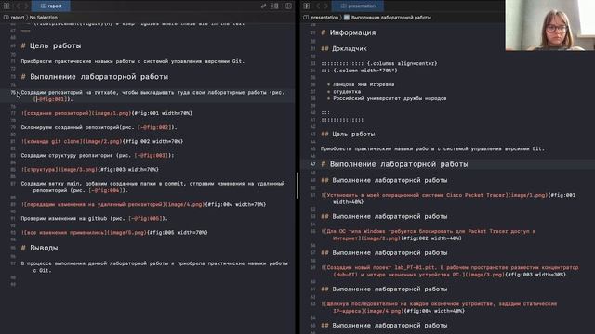Click the report pane vertical scrollbar

click(297, 186)
